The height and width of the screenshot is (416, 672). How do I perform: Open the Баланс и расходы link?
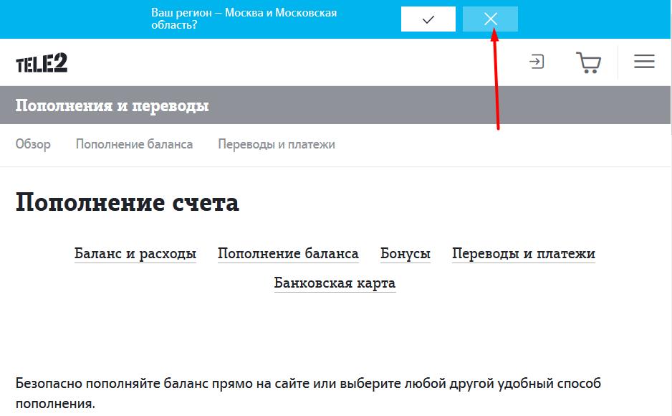coord(135,253)
